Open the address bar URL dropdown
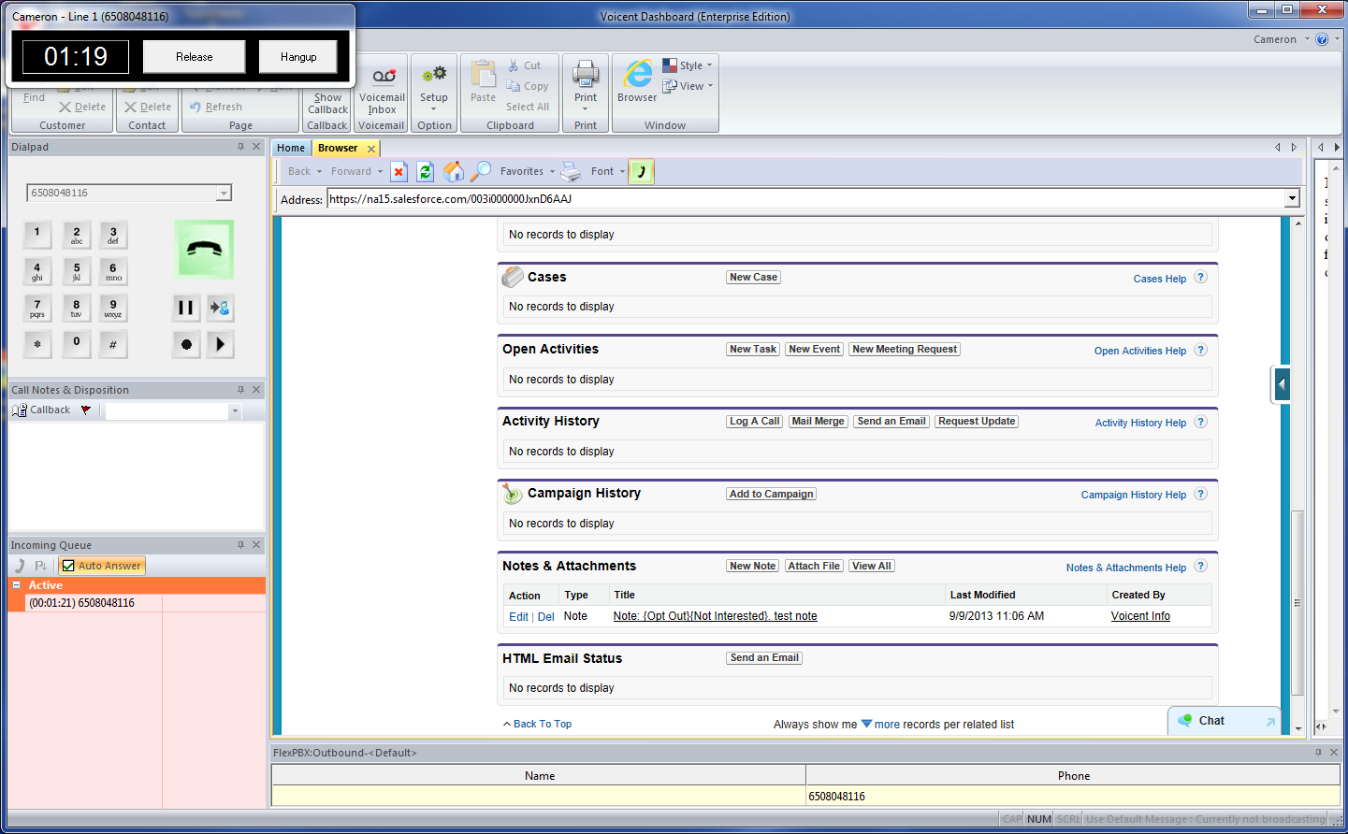The height and width of the screenshot is (834, 1348). coord(1292,198)
